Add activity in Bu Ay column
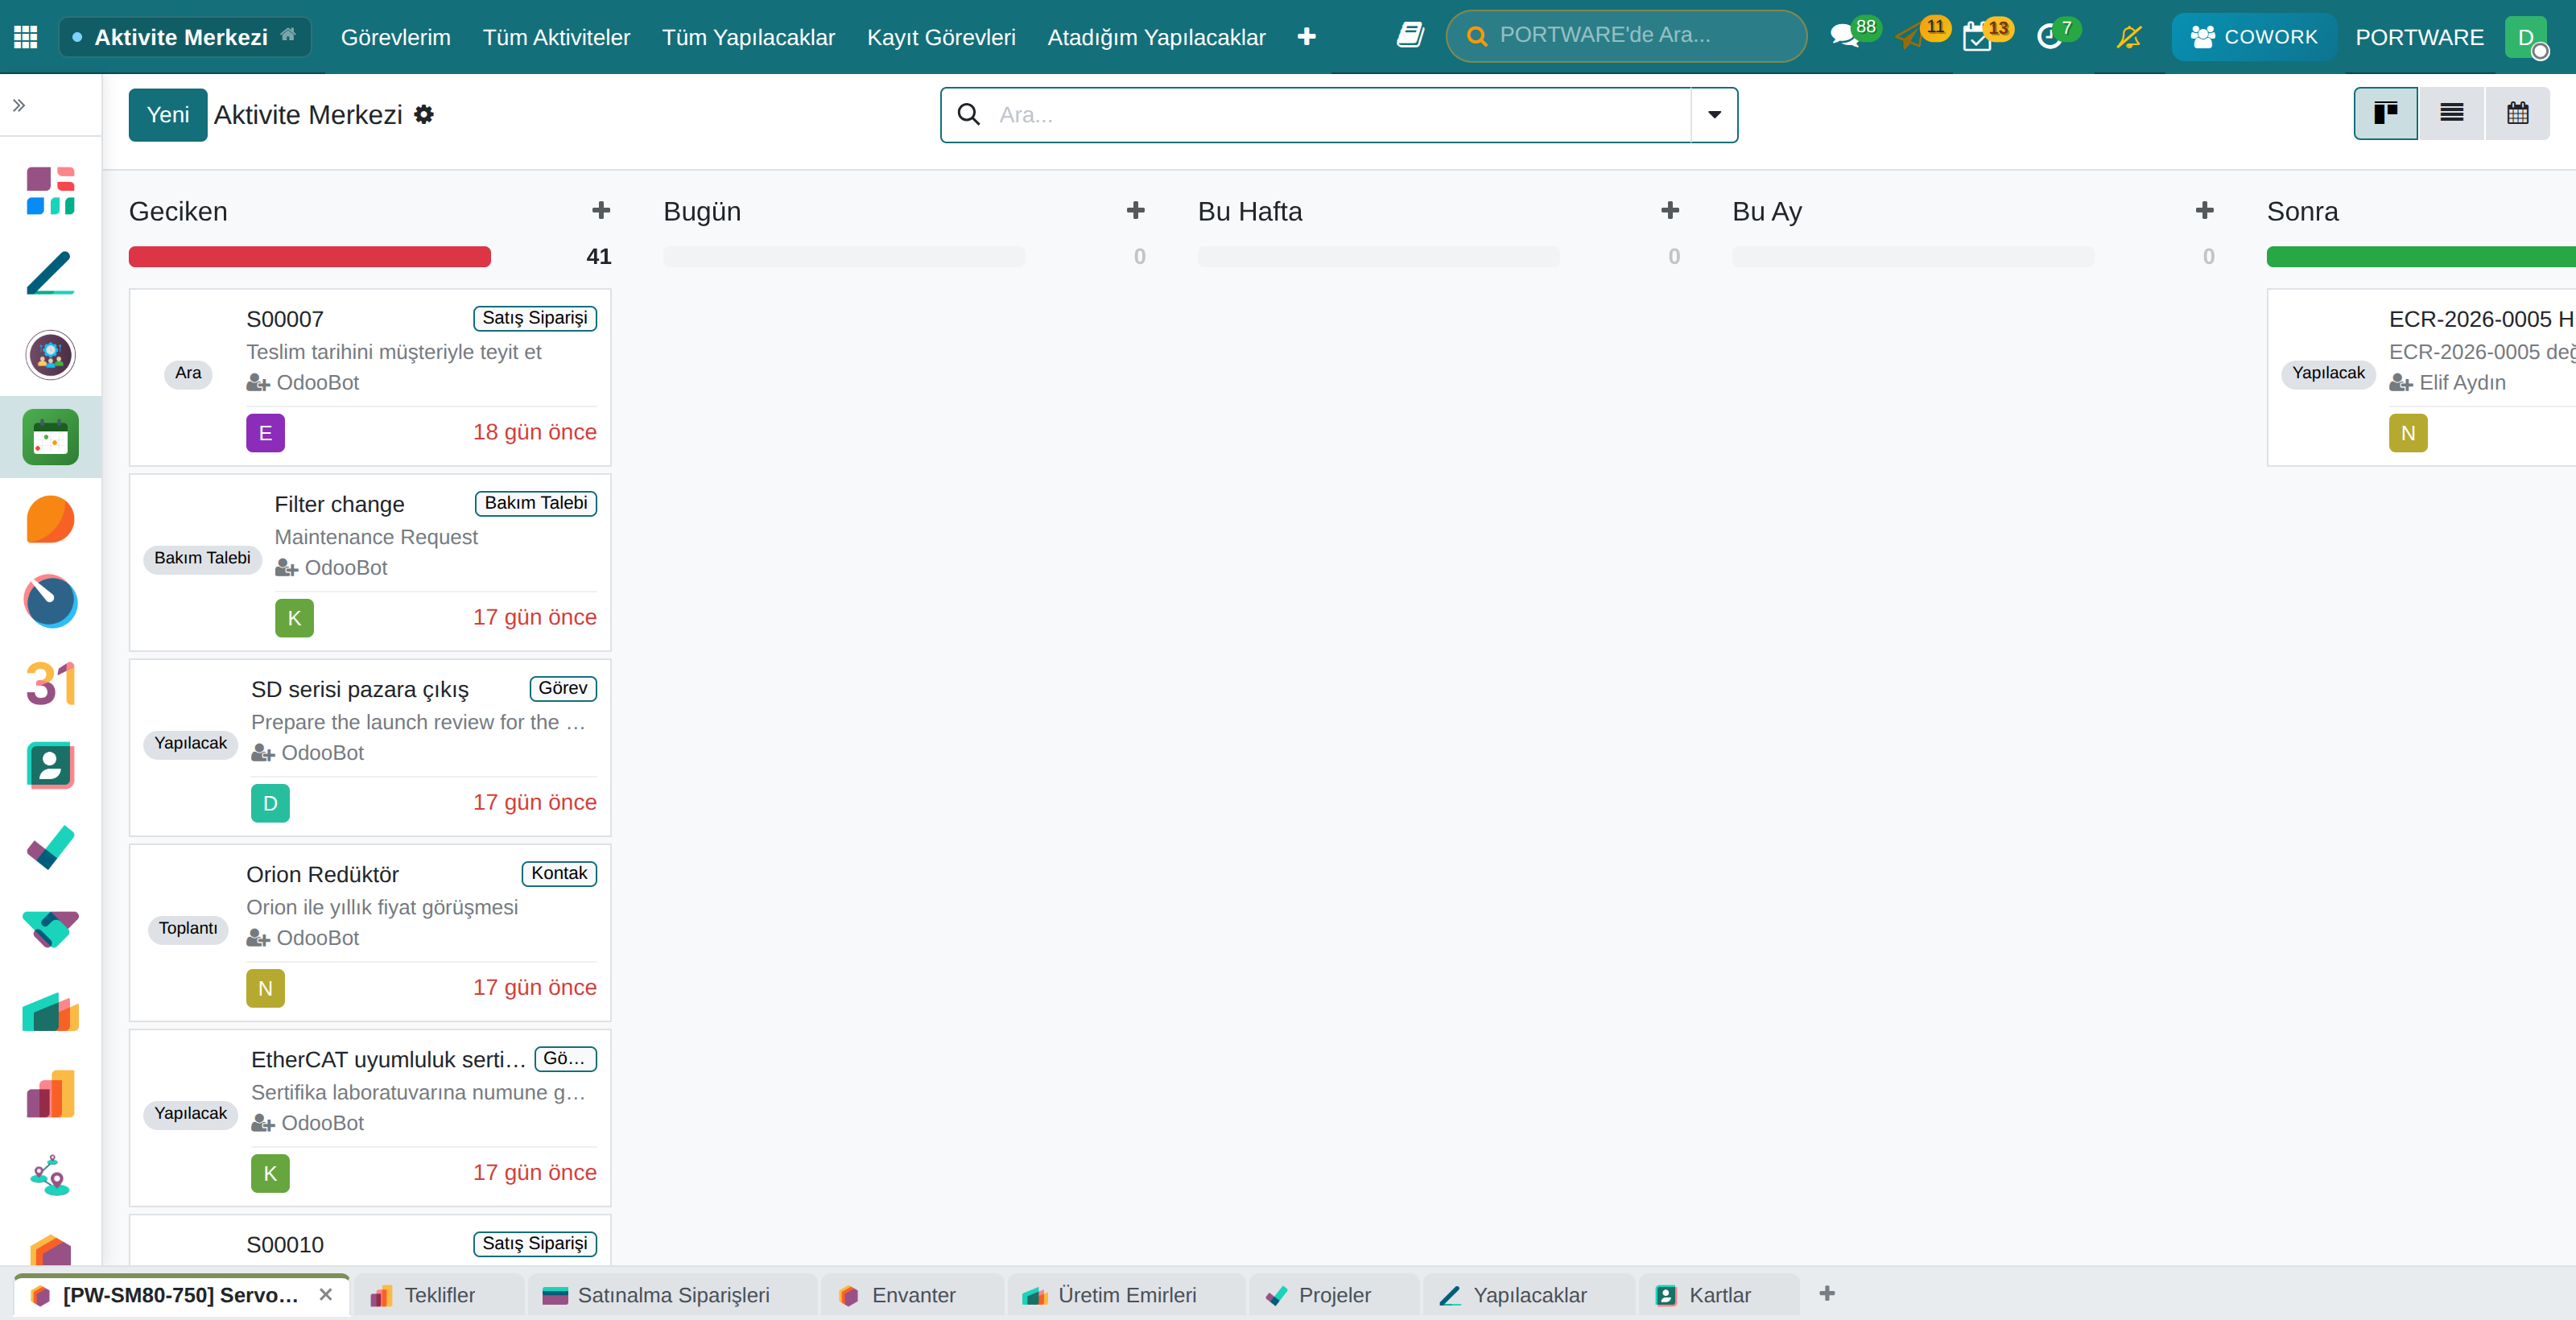Image resolution: width=2576 pixels, height=1320 pixels. (2204, 211)
